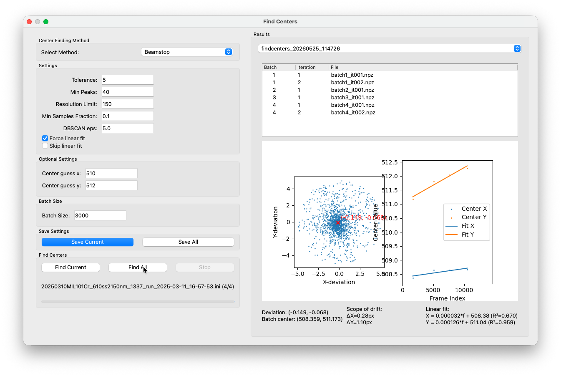This screenshot has height=376, width=561.
Task: Select row batch3_it001.npz
Action: pyautogui.click(x=390, y=98)
